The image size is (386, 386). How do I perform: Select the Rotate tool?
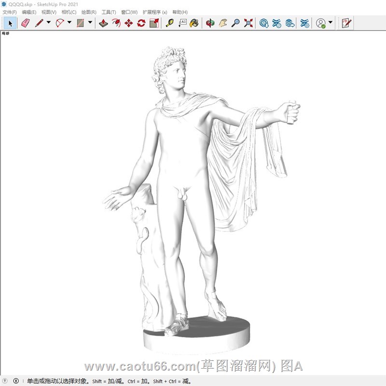(x=141, y=23)
